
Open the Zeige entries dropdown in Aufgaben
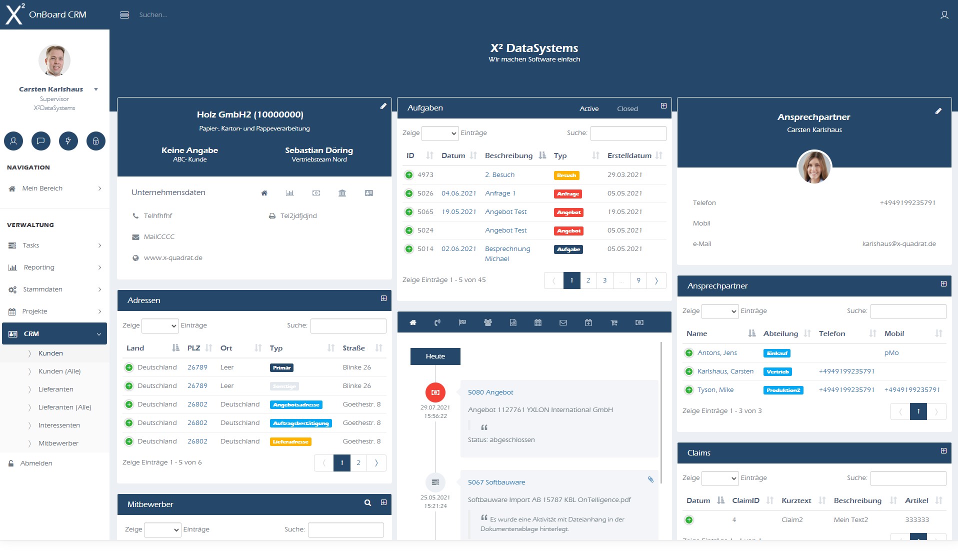[x=440, y=133]
